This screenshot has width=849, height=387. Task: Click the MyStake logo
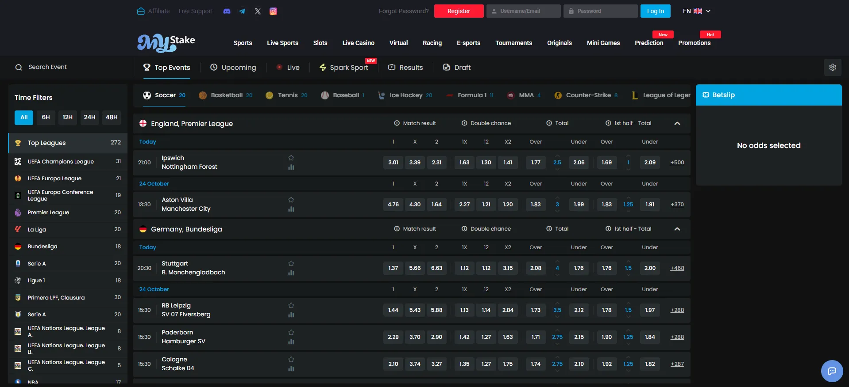(x=166, y=43)
